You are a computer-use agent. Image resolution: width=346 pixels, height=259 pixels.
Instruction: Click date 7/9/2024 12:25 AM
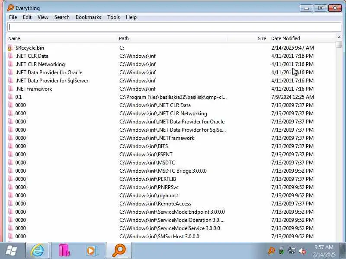(x=293, y=97)
